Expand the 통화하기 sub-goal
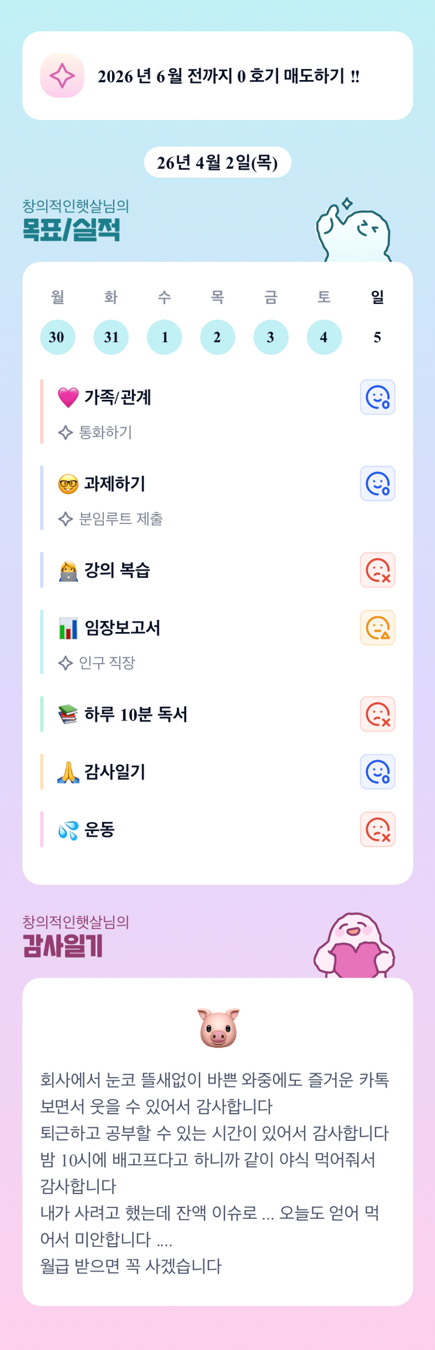The width and height of the screenshot is (435, 1350). pos(105,432)
